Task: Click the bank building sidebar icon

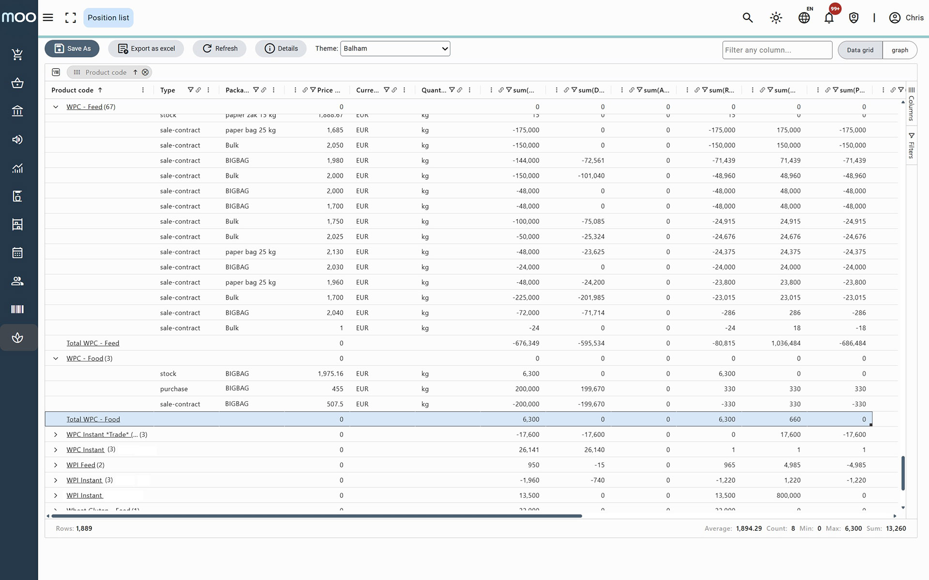Action: click(x=17, y=111)
